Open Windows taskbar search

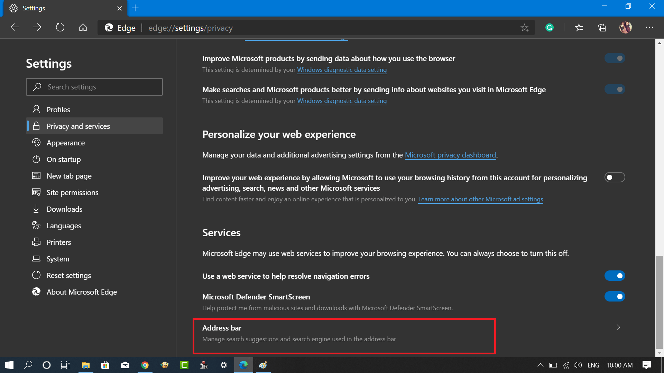28,365
